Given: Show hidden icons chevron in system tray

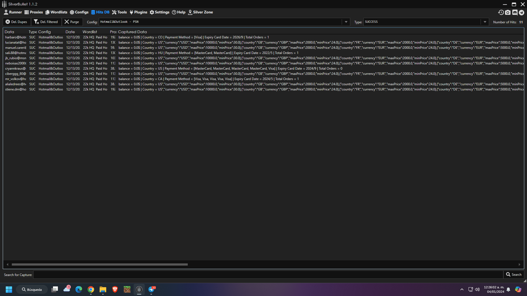Looking at the screenshot, I should point(462,289).
